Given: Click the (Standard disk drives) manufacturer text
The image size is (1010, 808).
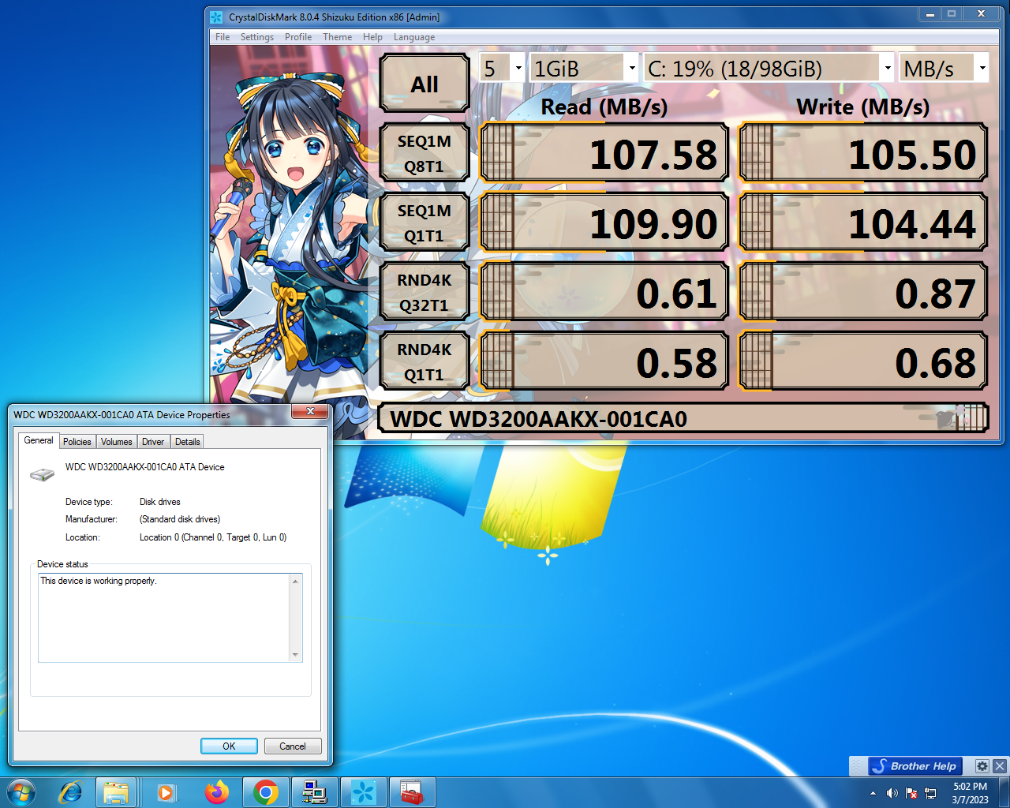Looking at the screenshot, I should (x=180, y=519).
